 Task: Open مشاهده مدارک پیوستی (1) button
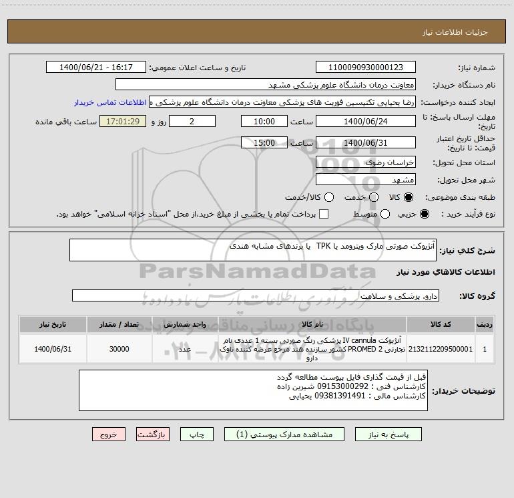click(284, 434)
